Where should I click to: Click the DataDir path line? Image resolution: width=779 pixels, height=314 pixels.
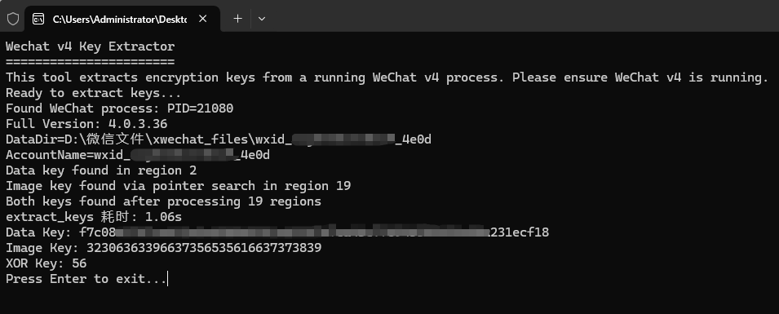[x=219, y=139]
